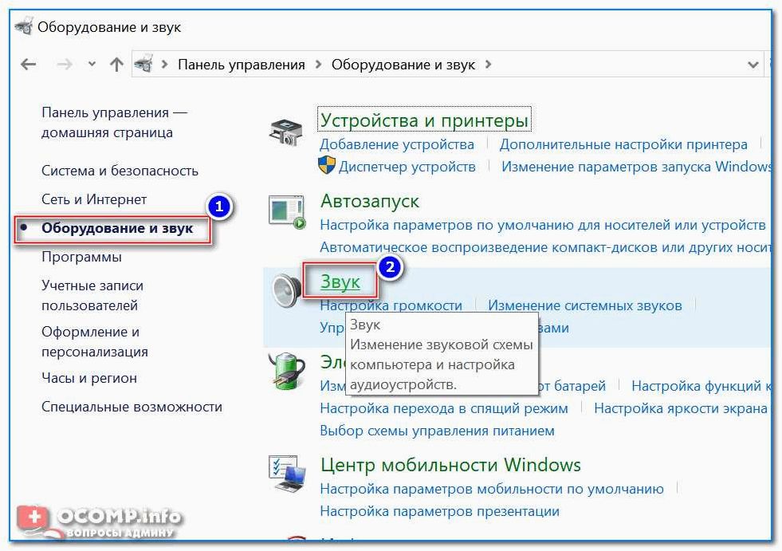Open Программы category
782x551 pixels.
81,257
